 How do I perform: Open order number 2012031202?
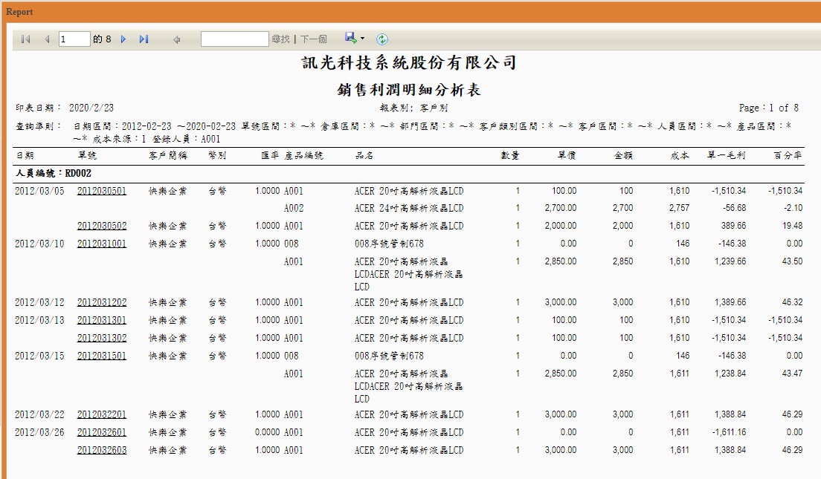click(x=102, y=302)
